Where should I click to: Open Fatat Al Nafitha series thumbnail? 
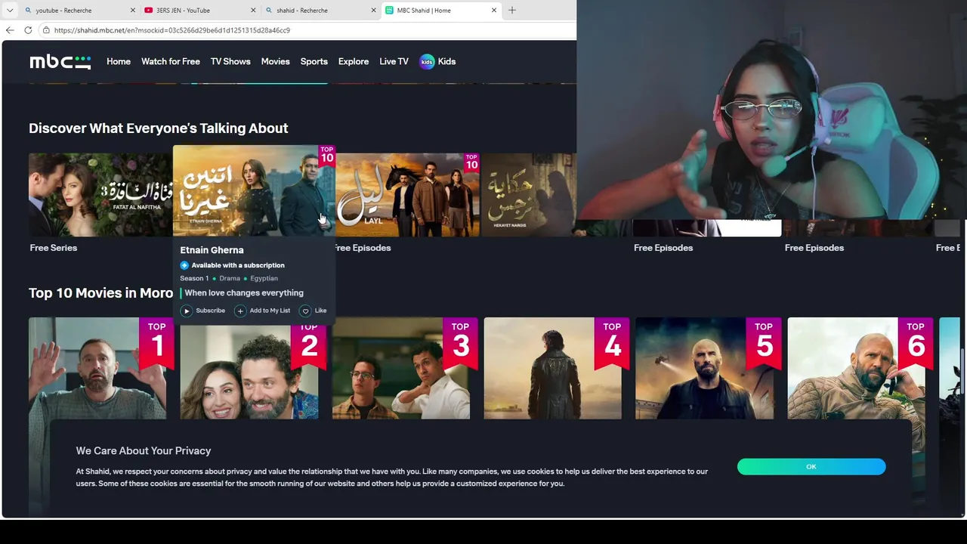click(x=100, y=195)
